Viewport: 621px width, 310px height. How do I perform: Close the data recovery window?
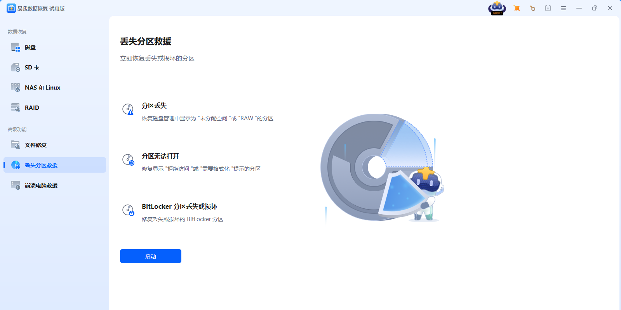610,8
